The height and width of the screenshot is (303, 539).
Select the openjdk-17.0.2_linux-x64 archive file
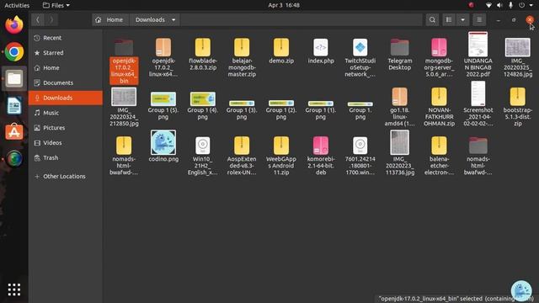(x=163, y=57)
